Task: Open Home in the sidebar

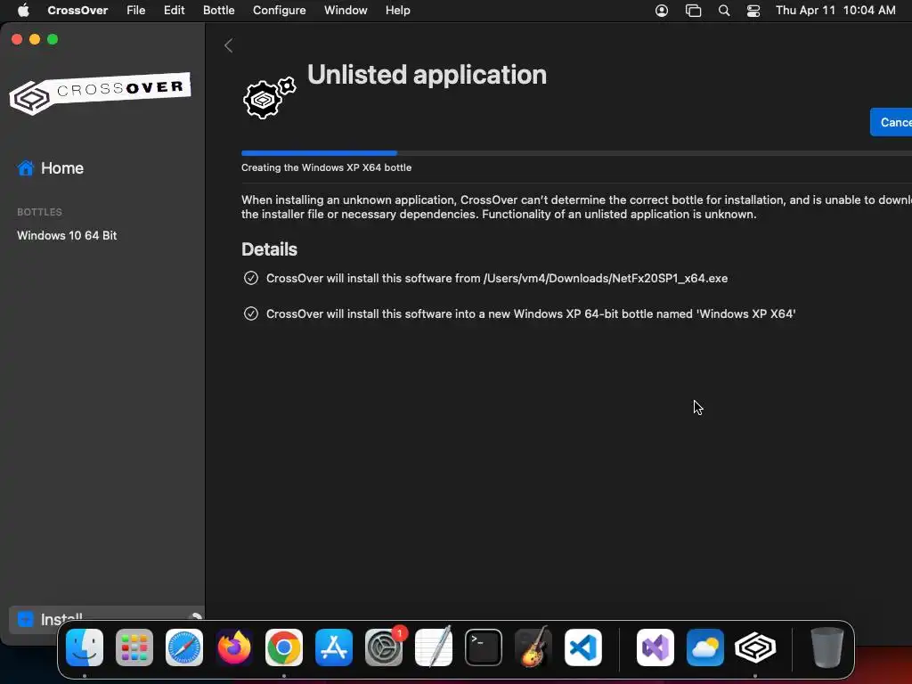Action: point(51,168)
